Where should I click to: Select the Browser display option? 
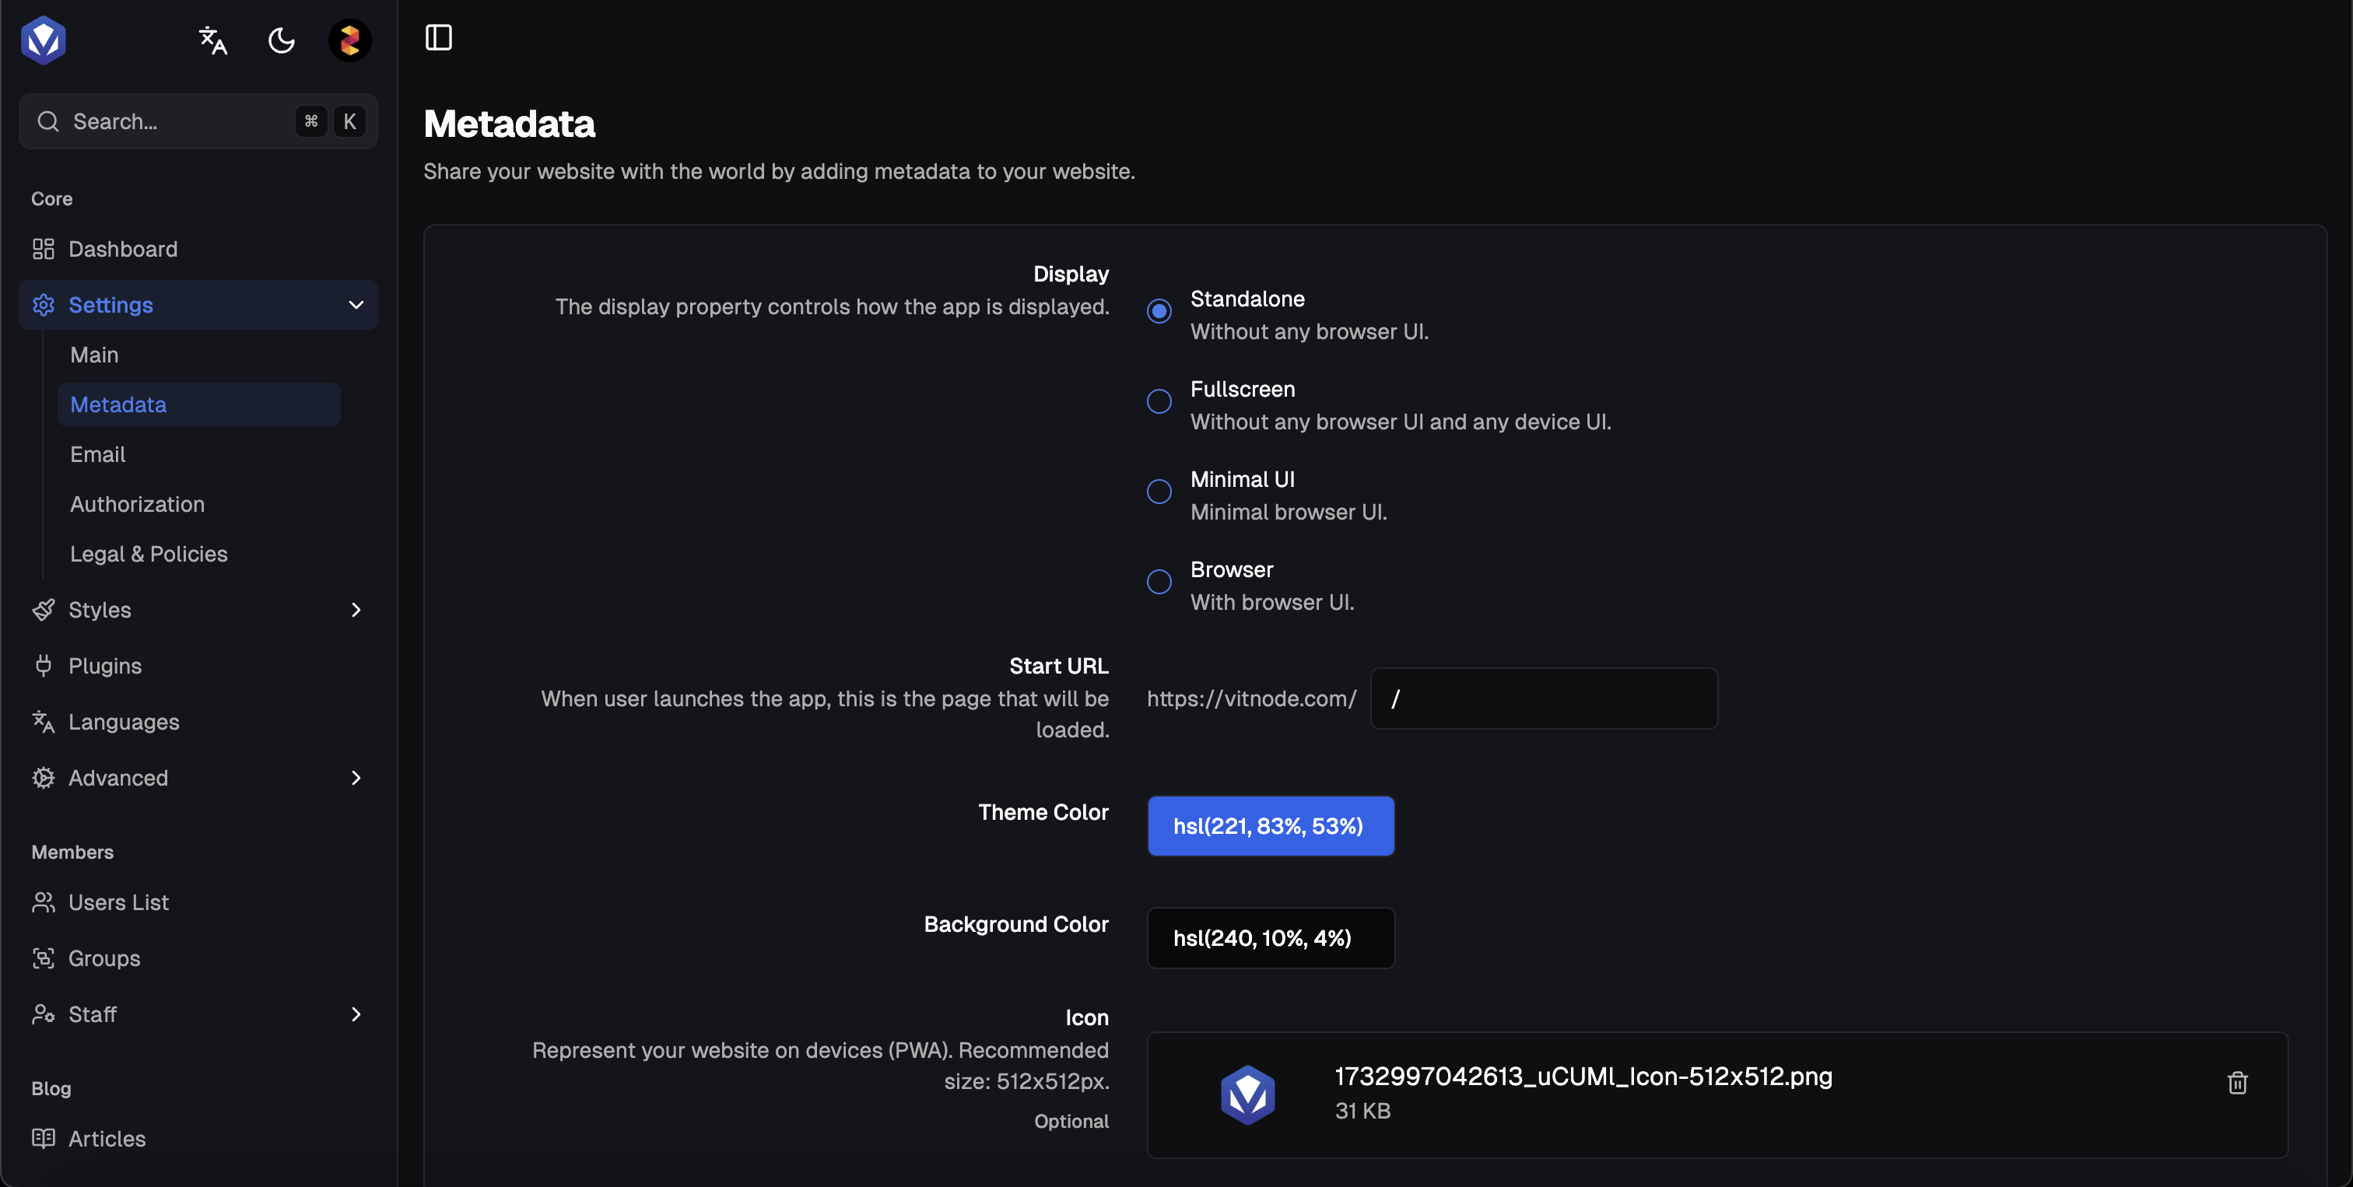pos(1159,583)
